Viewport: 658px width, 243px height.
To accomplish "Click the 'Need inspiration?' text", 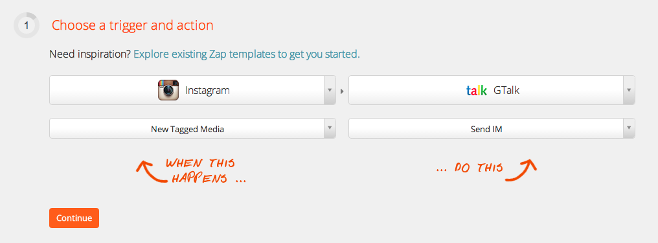I will click(x=90, y=54).
